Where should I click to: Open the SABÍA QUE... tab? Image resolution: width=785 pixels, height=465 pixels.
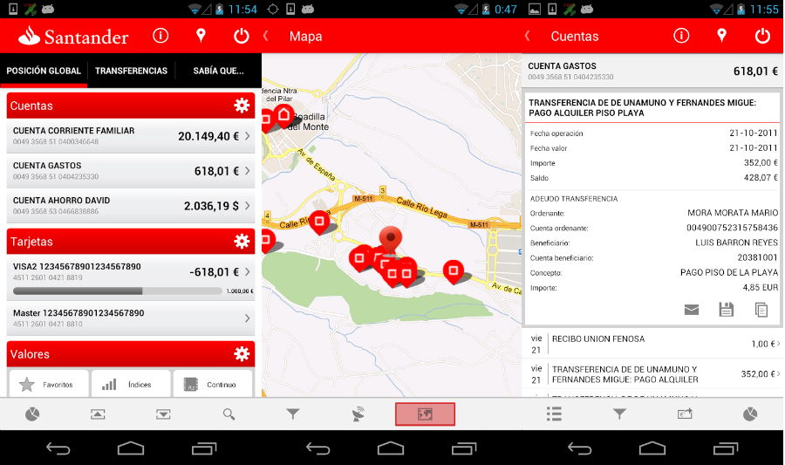218,71
